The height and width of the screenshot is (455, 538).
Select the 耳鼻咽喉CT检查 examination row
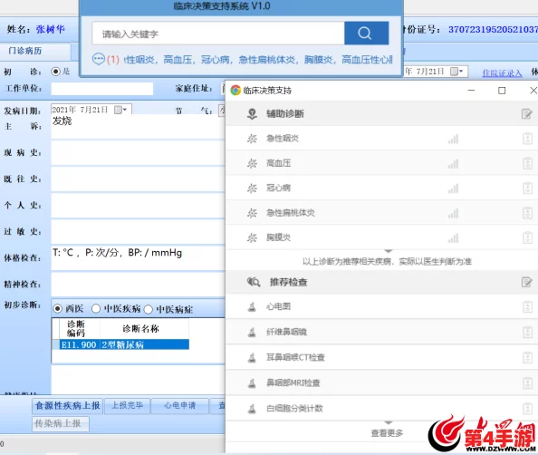381,357
